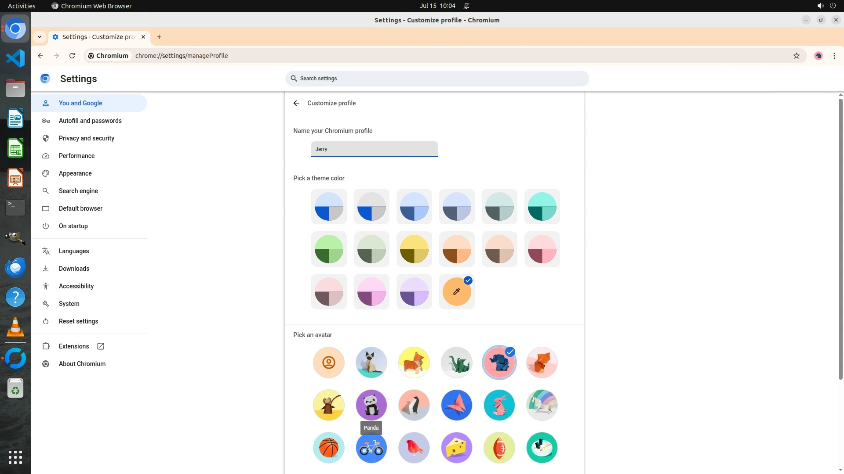Screen dimensions: 844x474
Task: Open Privacy and security settings
Action: point(86,138)
